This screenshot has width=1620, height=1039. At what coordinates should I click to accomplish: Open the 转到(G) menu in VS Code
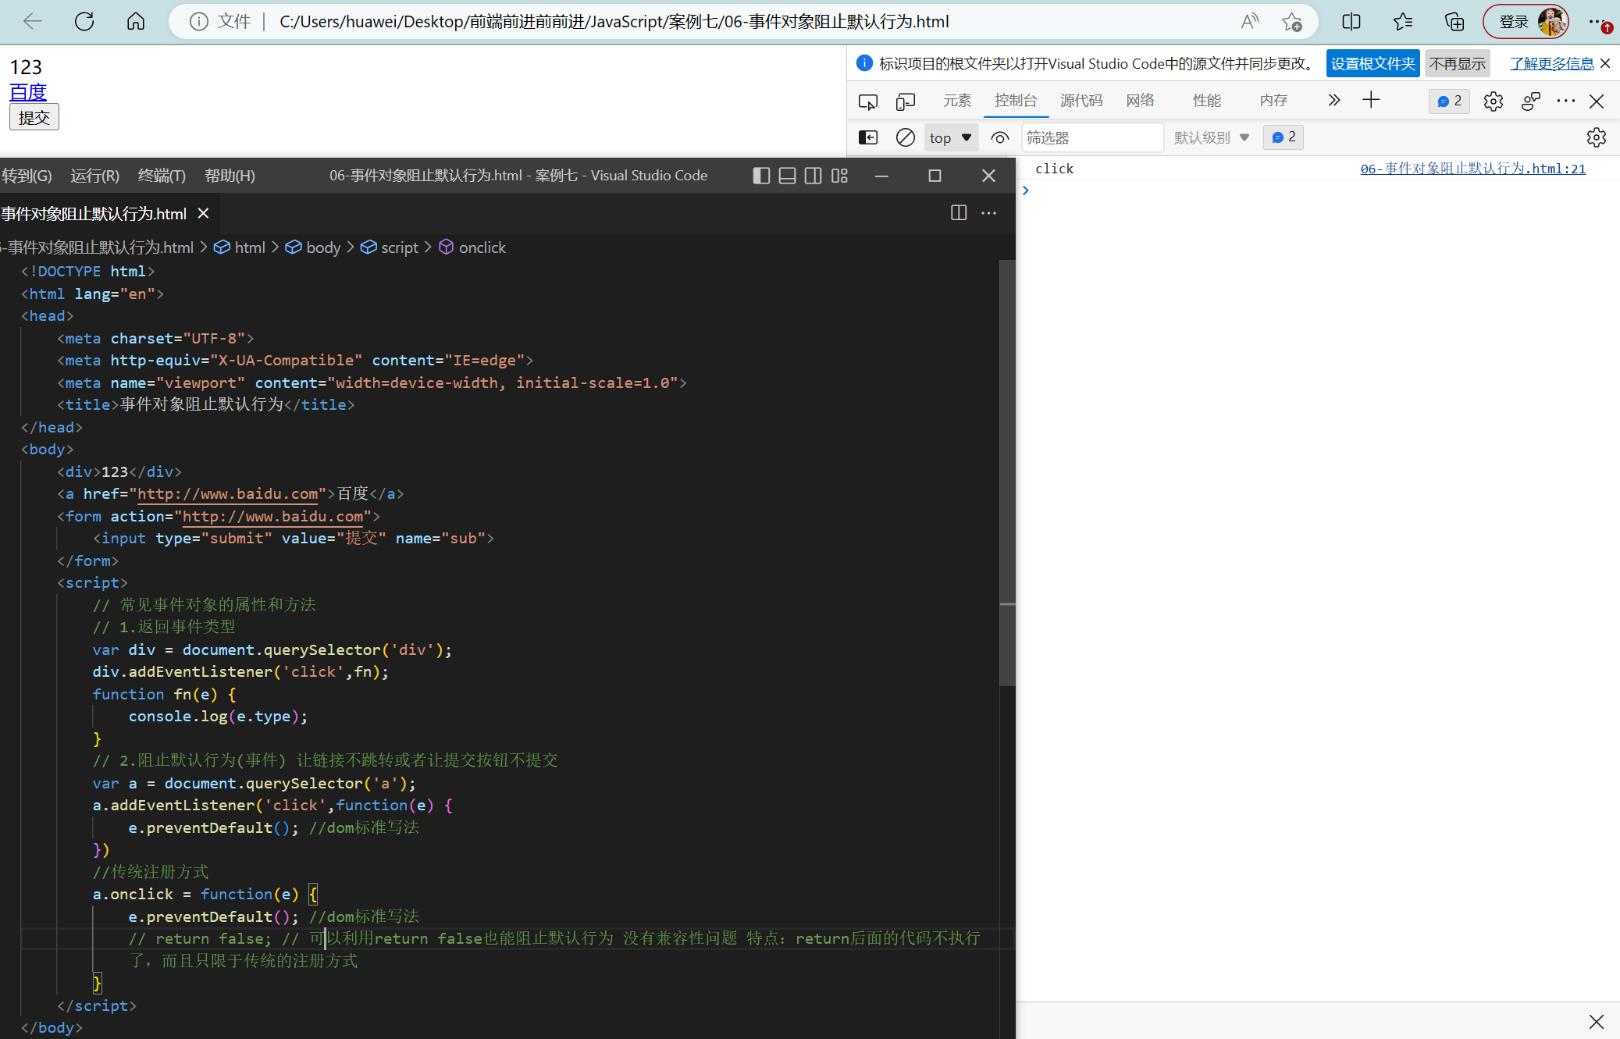point(26,176)
